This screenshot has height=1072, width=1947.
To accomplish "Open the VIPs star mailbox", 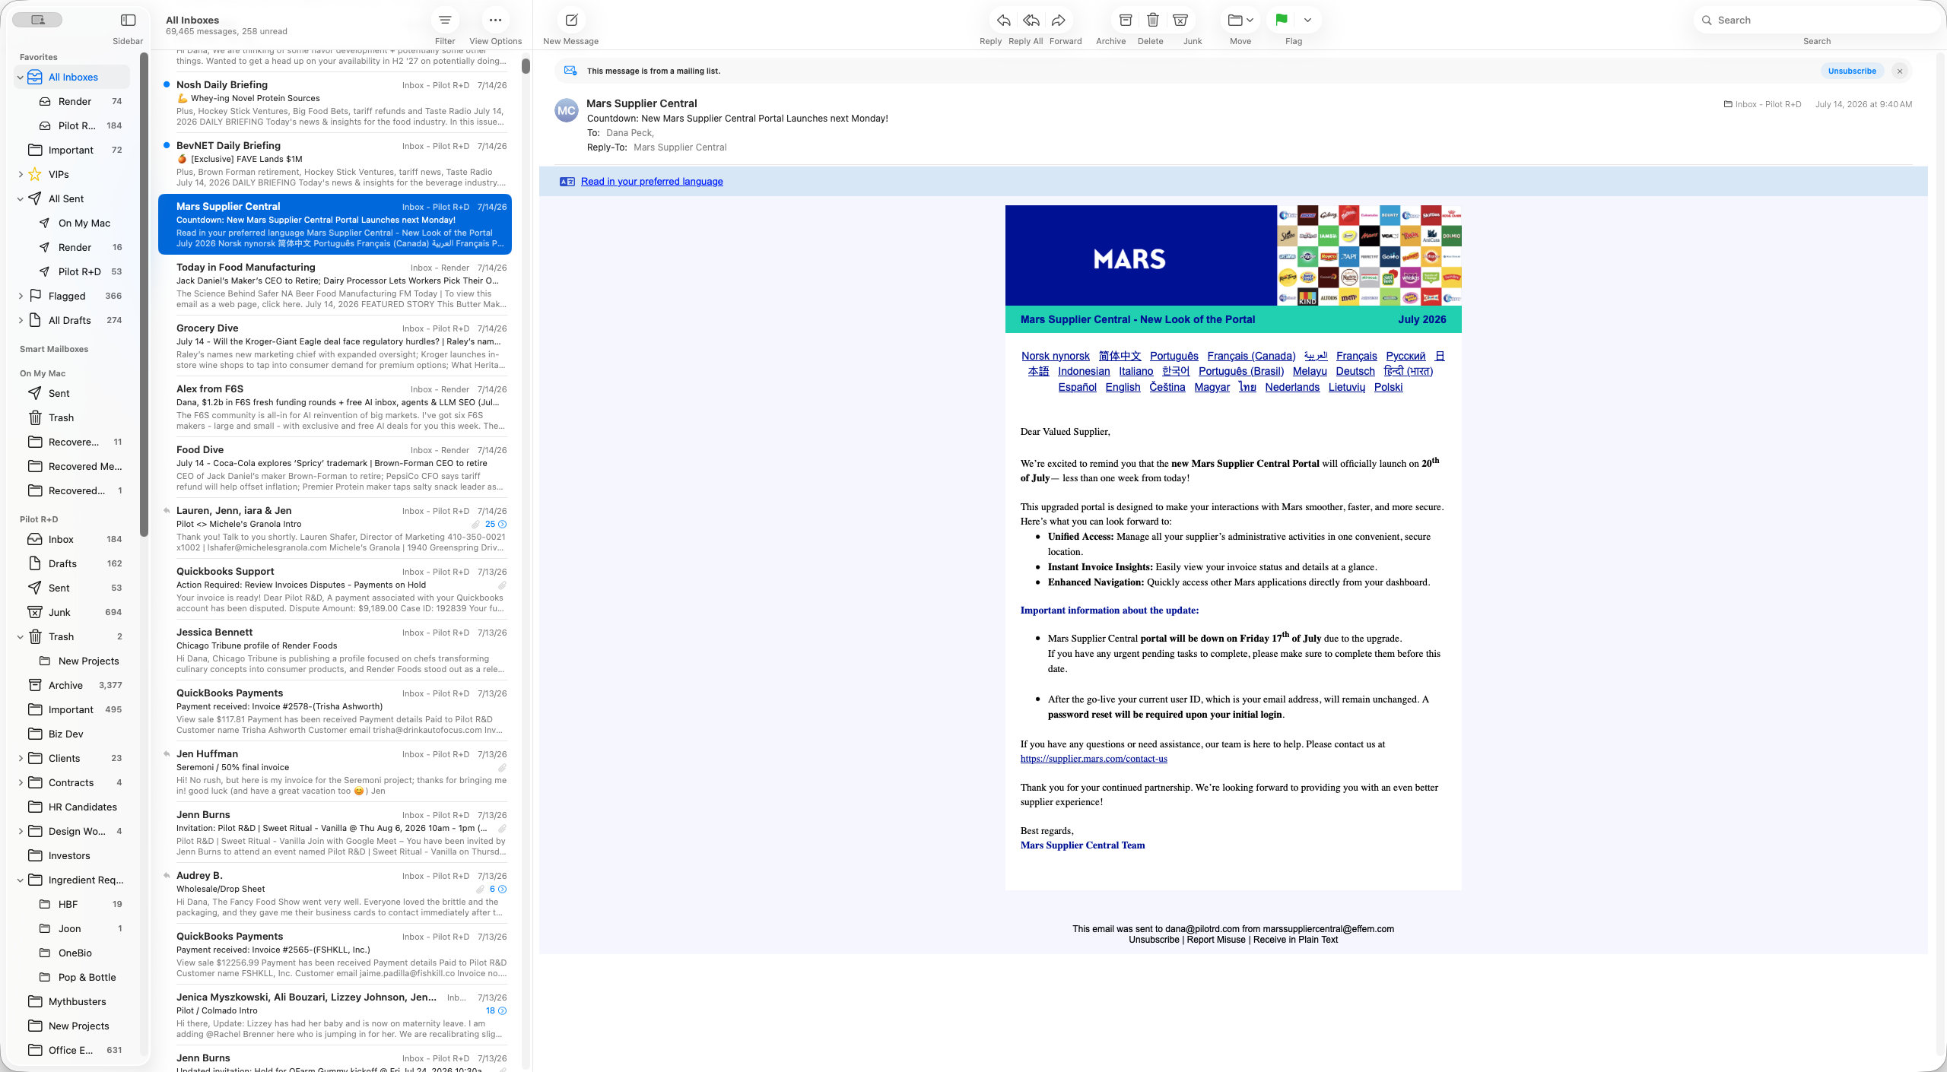I will [59, 175].
